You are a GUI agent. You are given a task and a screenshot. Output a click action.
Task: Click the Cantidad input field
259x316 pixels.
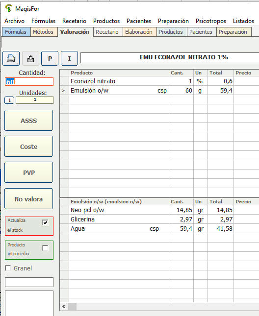coord(29,82)
